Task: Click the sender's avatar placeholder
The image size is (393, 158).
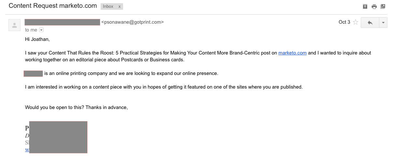Action: coord(14,25)
